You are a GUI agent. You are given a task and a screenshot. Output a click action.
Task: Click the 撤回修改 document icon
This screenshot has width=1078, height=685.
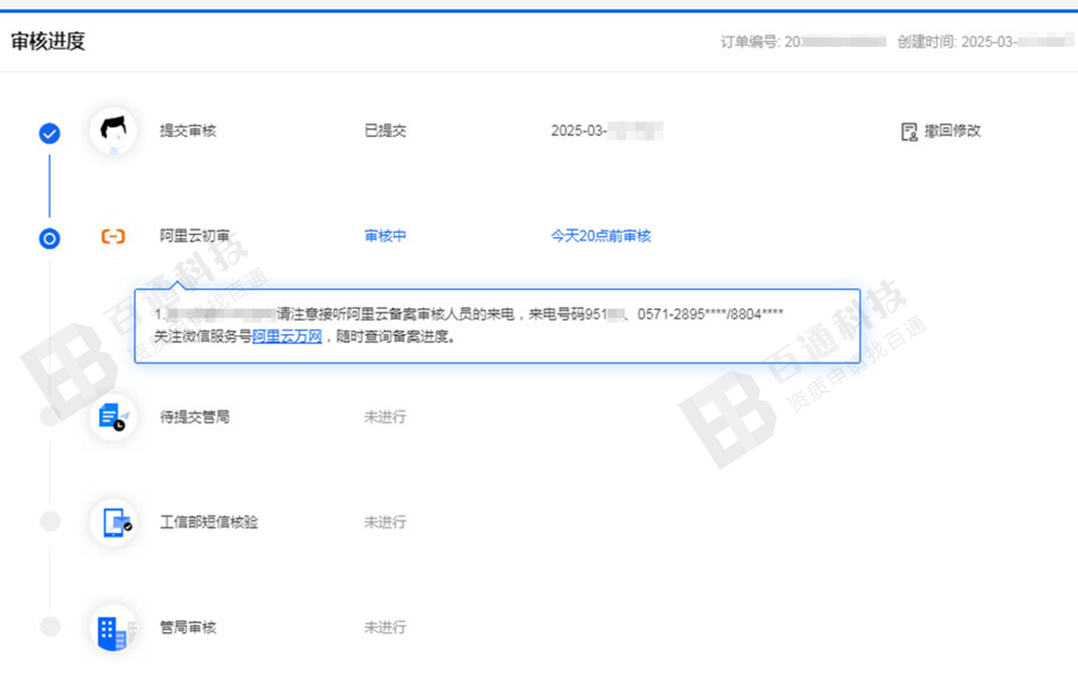[x=908, y=131]
